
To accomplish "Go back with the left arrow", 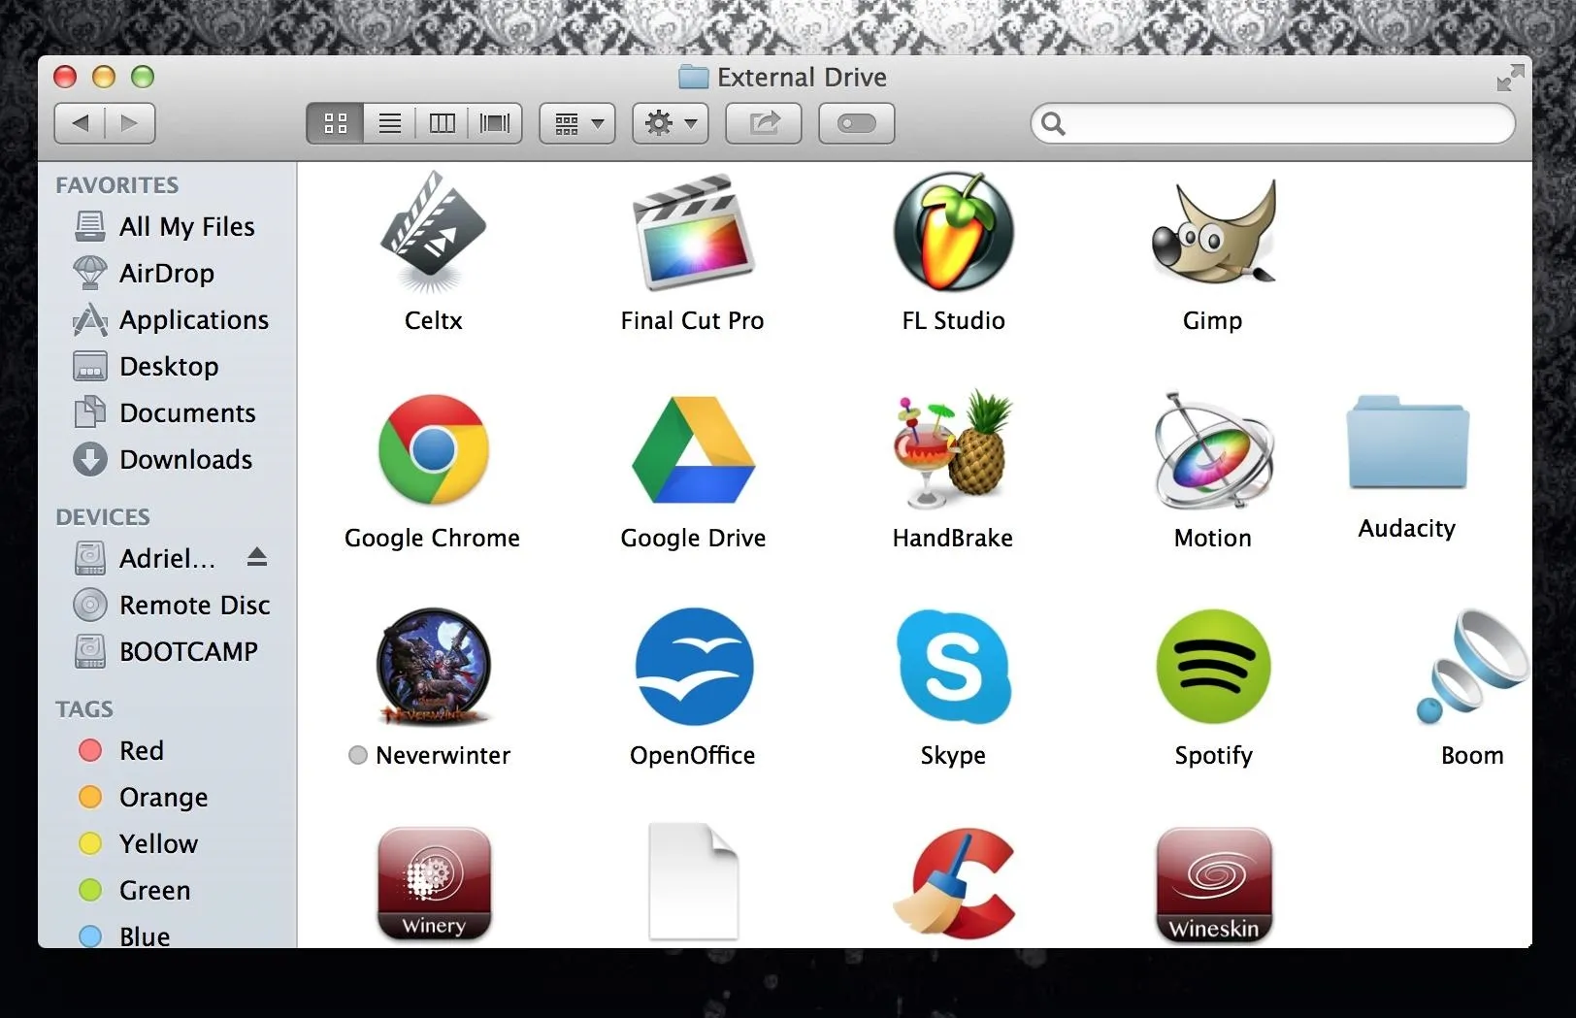I will [80, 123].
